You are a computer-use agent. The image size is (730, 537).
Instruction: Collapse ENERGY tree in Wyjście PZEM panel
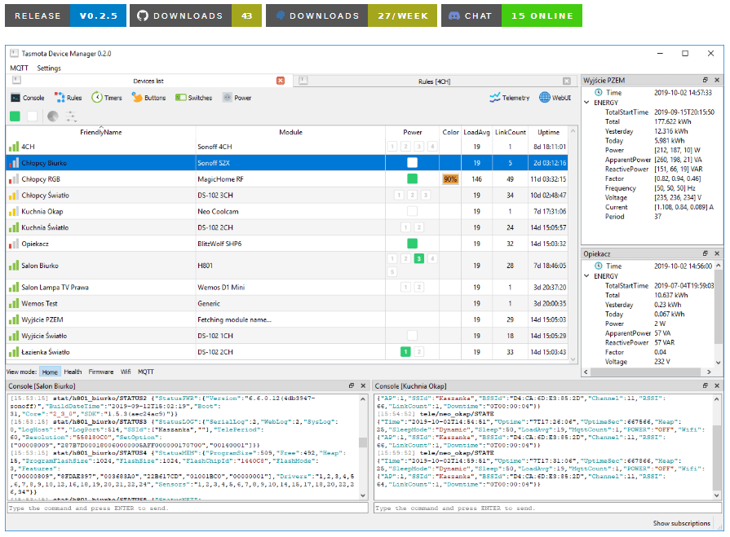tap(587, 103)
